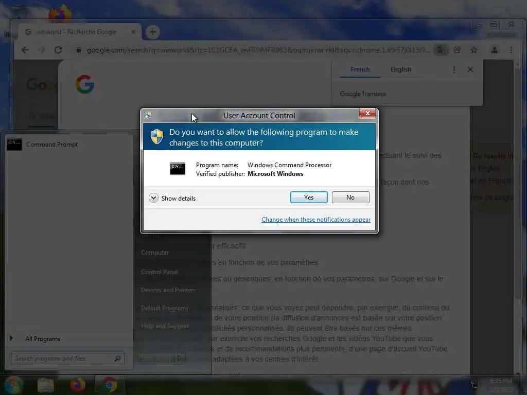Viewport: 527px width, 395px height.
Task: Click the shield icon in UAC title bar
Action: pyautogui.click(x=148, y=115)
